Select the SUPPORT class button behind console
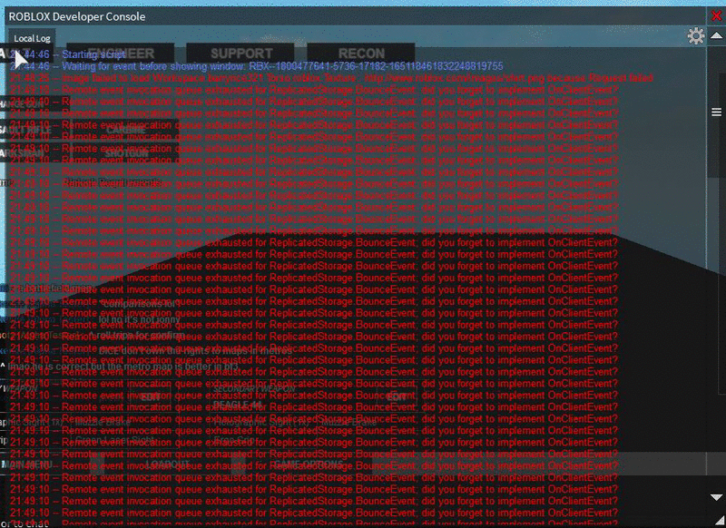 (240, 53)
